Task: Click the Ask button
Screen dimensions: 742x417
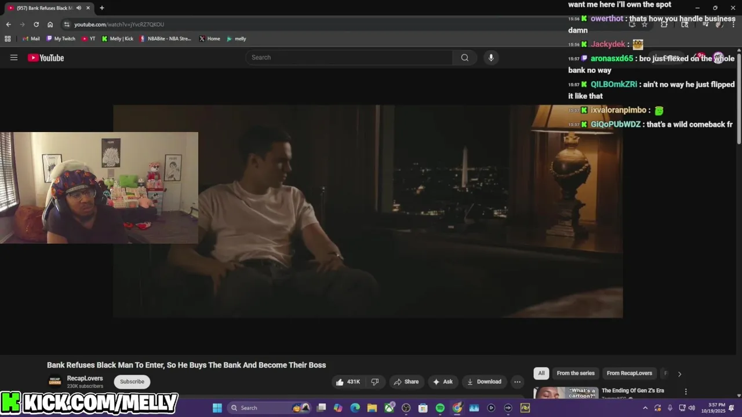Action: point(442,382)
